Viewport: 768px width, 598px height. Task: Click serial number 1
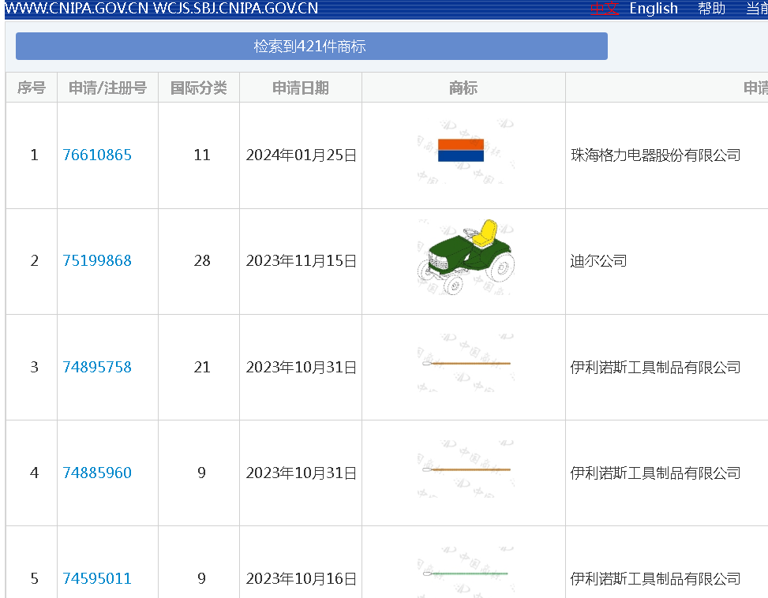click(34, 155)
